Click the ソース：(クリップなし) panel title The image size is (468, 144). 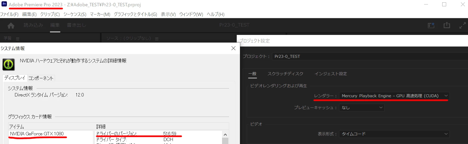pyautogui.click(x=128, y=38)
